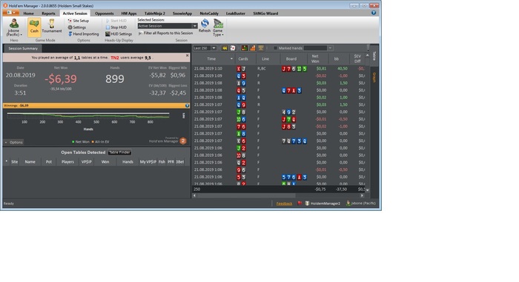The image size is (519, 282).
Task: Expand the Game Type dropdown
Action: tap(218, 27)
